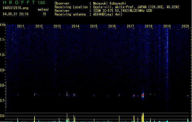Click the 2014 time axis marker

(75, 26)
